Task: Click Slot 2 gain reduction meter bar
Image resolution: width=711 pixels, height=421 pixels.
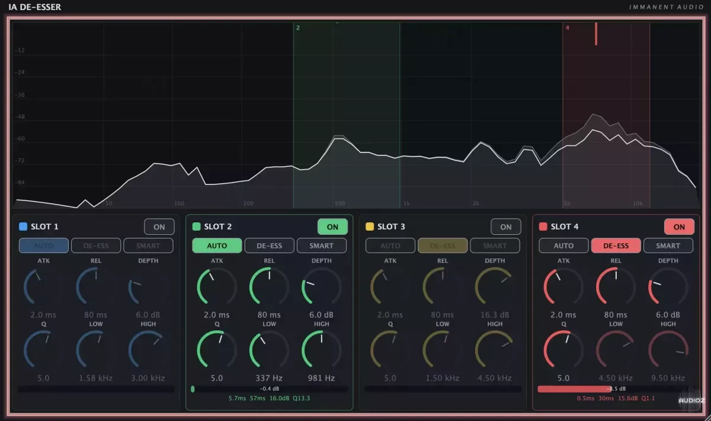Action: pyautogui.click(x=270, y=389)
